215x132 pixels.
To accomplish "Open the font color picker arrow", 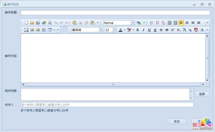I will point(125,30).
